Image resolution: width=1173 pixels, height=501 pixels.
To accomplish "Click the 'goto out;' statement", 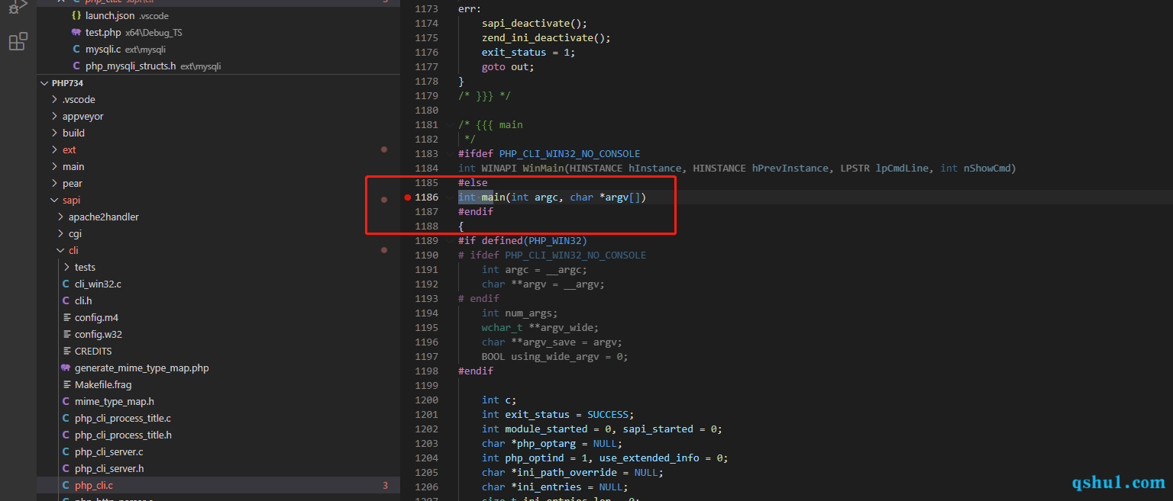I will pyautogui.click(x=508, y=67).
